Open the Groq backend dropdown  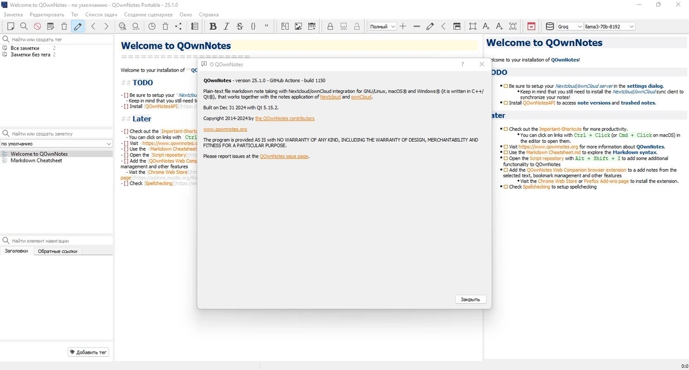tap(569, 26)
